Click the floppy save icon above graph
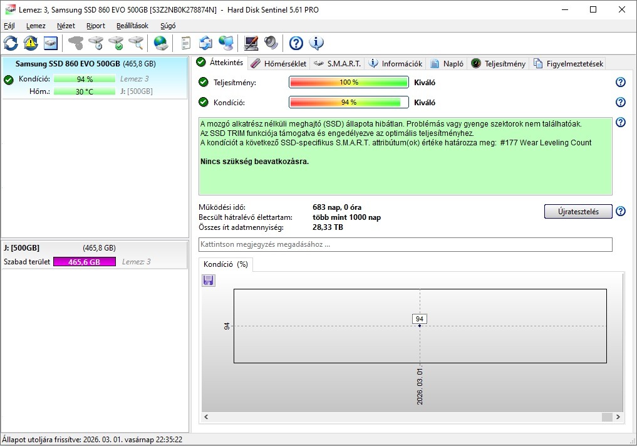 (209, 280)
